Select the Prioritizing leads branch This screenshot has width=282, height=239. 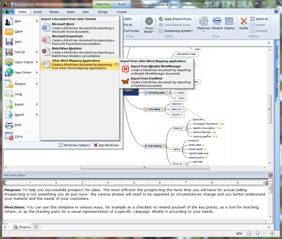156,93
